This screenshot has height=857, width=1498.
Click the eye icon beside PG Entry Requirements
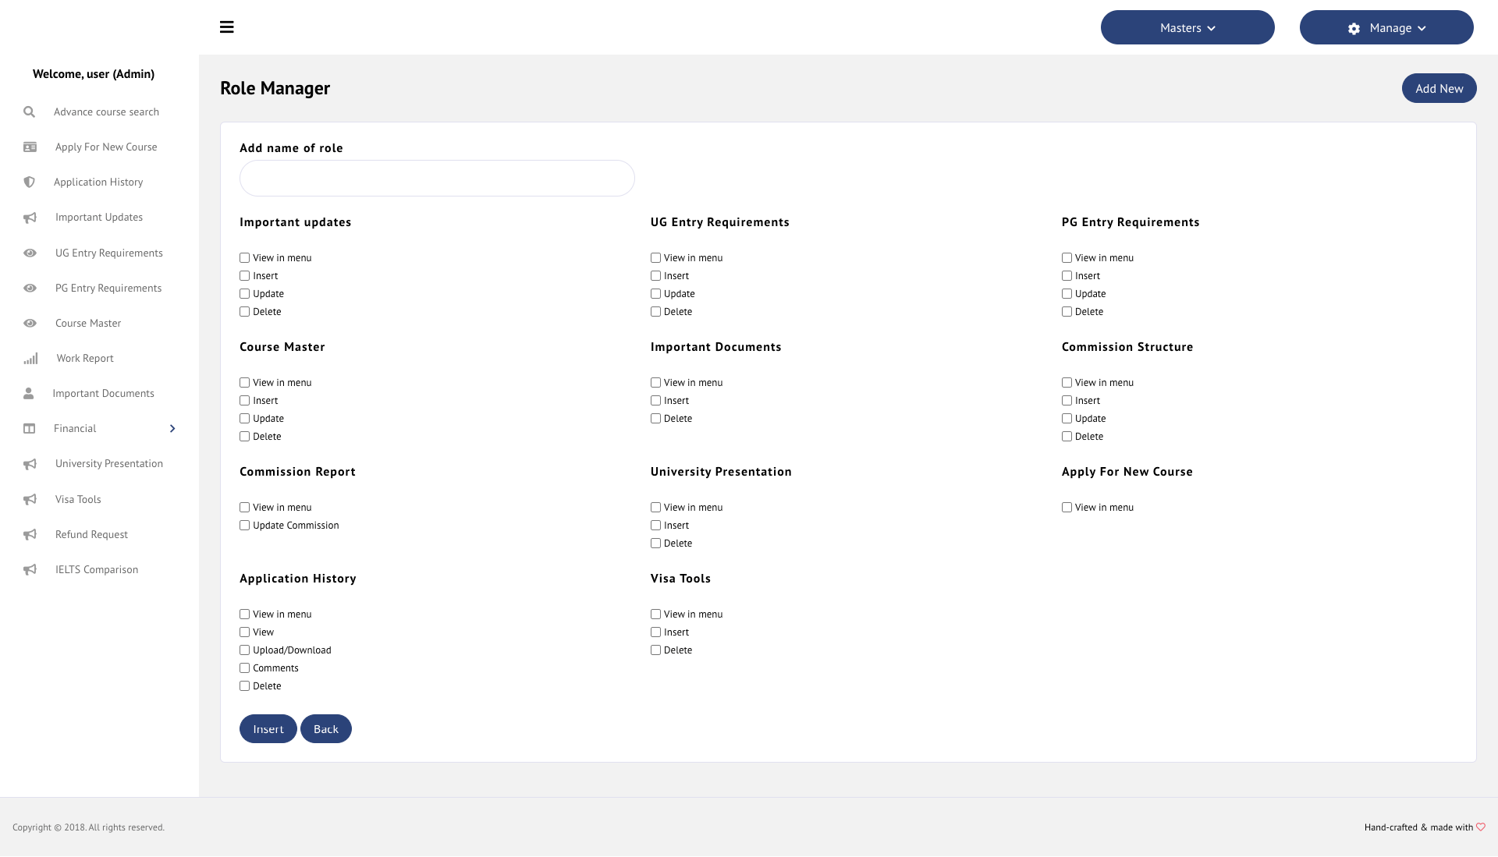point(30,289)
